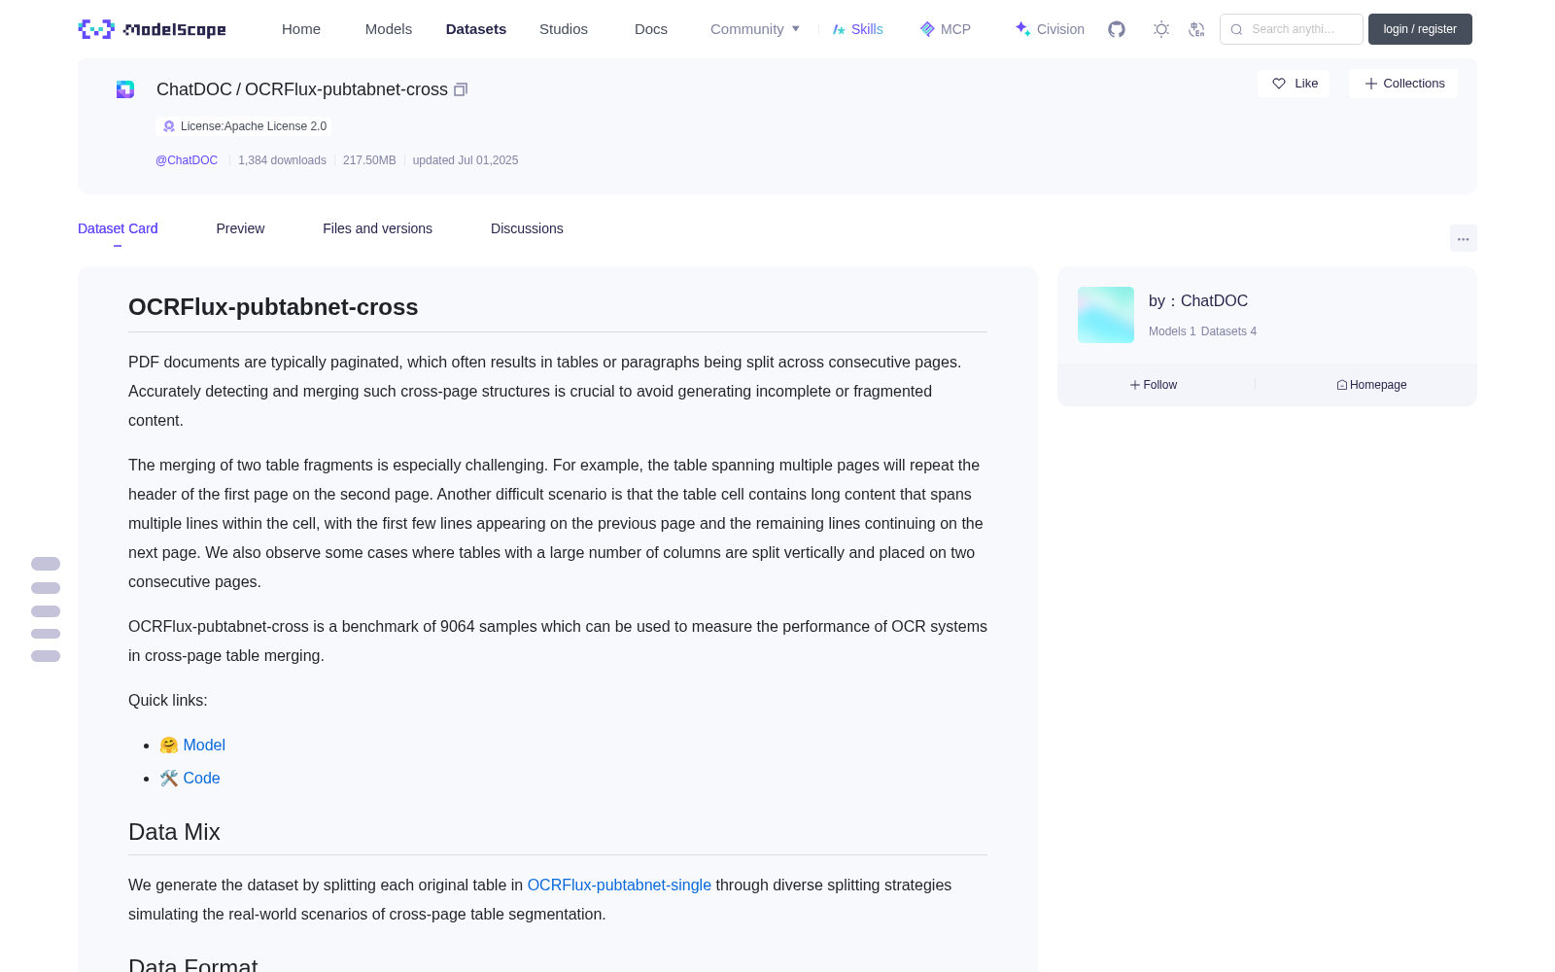
Task: Focus the search anything input field
Action: pyautogui.click(x=1292, y=29)
